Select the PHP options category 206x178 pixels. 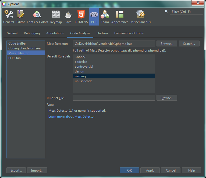94,17
